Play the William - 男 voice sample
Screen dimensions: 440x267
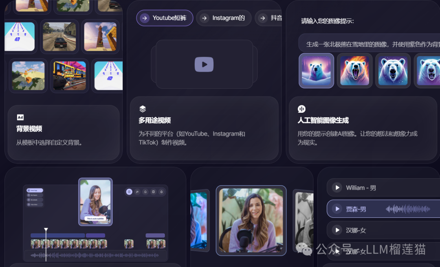(337, 187)
